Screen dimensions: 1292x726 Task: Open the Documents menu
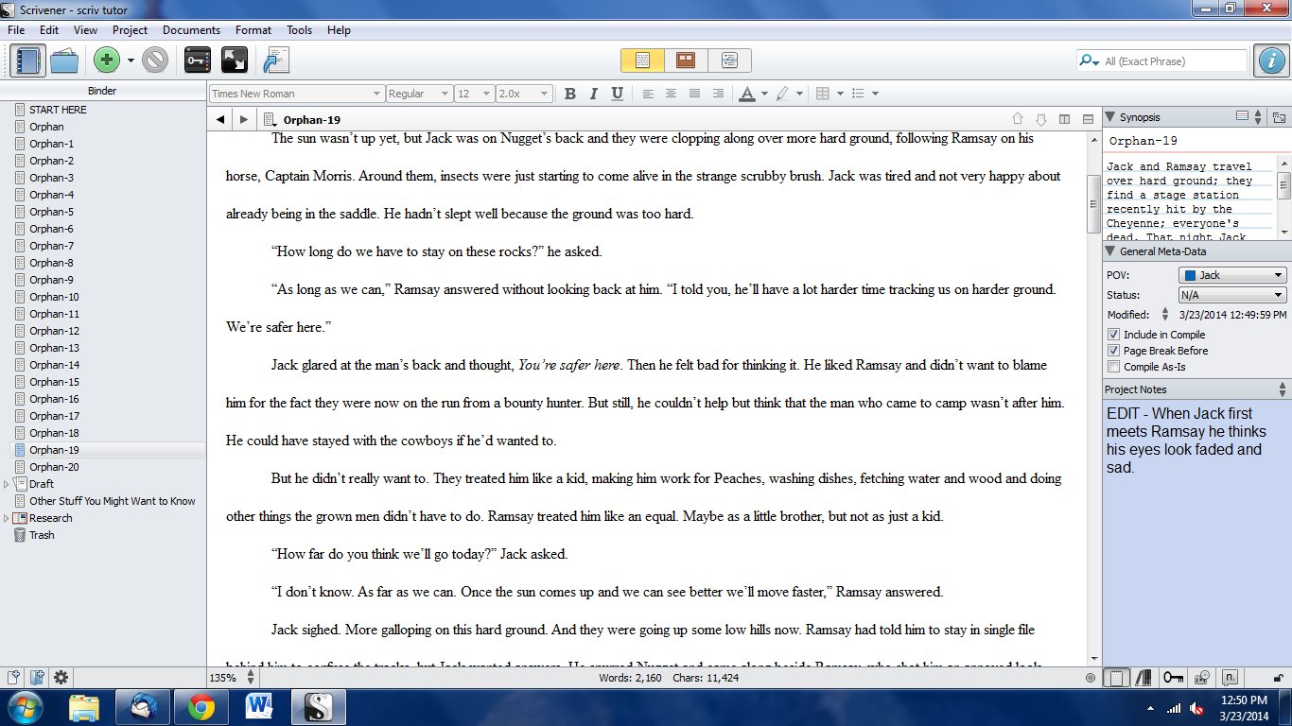click(x=191, y=30)
